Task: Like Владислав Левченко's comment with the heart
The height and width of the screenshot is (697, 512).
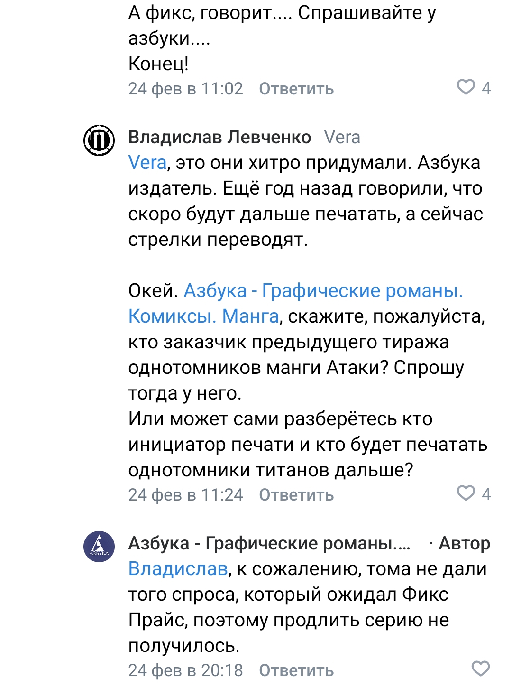Action: click(466, 493)
